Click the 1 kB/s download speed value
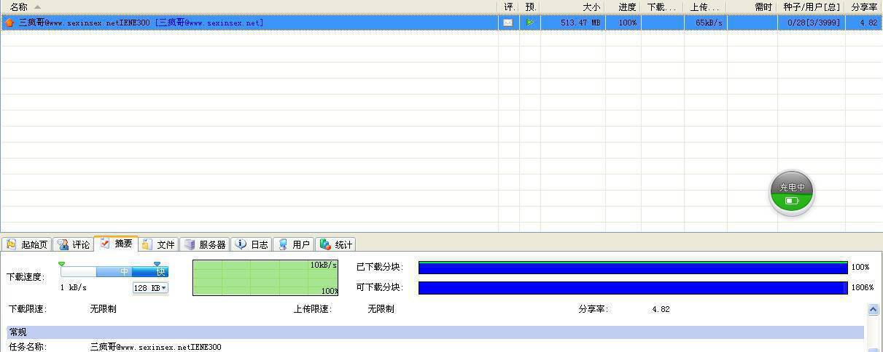883x352 pixels. click(x=73, y=288)
